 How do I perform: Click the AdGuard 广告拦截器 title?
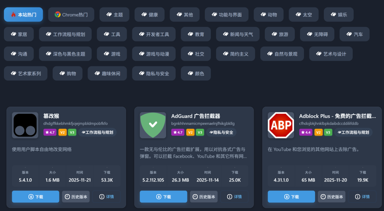196,116
